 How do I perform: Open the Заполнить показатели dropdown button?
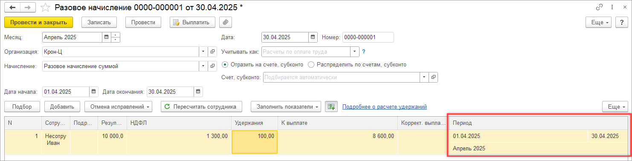286,106
